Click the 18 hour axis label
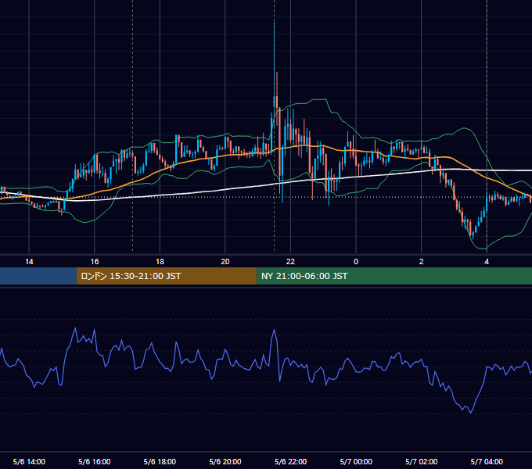The height and width of the screenshot is (469, 532). pyautogui.click(x=160, y=262)
